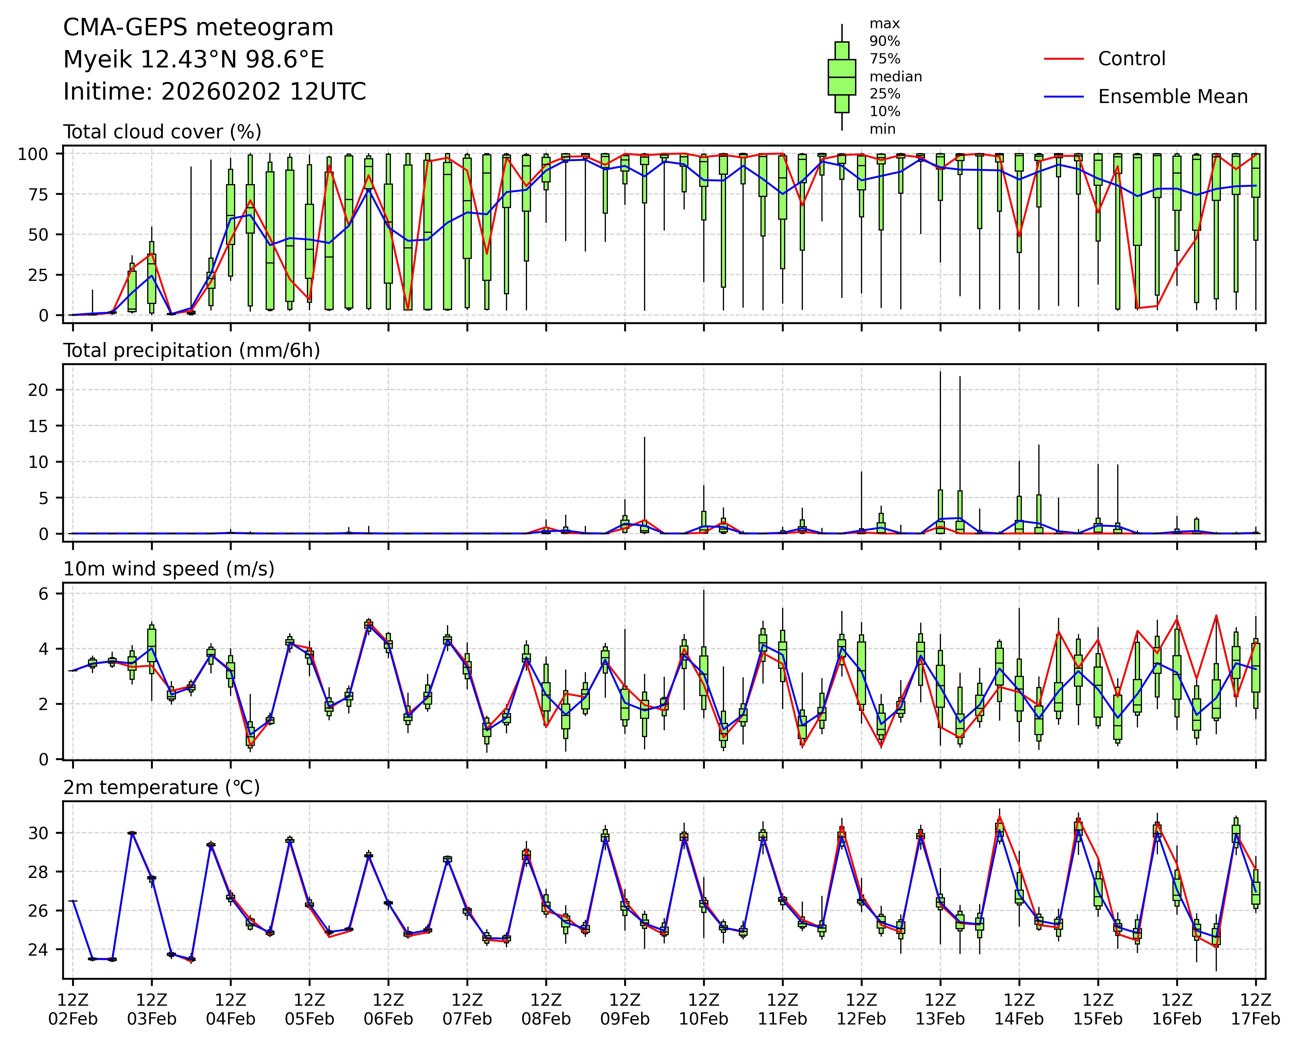Click the '10m wind speed (m/s)' panel title

pos(169,569)
